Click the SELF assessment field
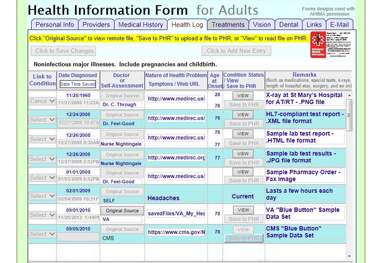 (x=122, y=201)
